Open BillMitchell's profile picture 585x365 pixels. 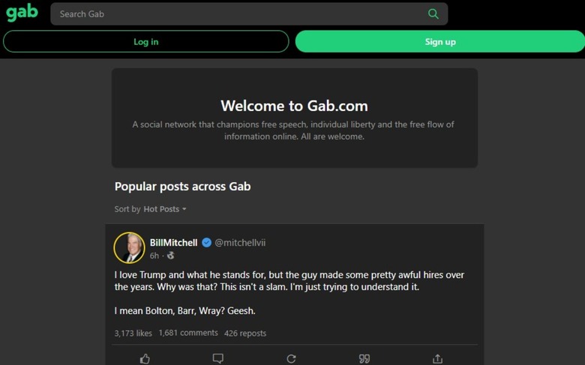[x=129, y=248]
